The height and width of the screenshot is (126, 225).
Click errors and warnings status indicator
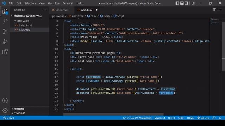tap(8, 118)
